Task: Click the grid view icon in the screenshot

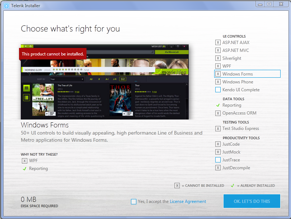Action: pyautogui.click(x=27, y=88)
